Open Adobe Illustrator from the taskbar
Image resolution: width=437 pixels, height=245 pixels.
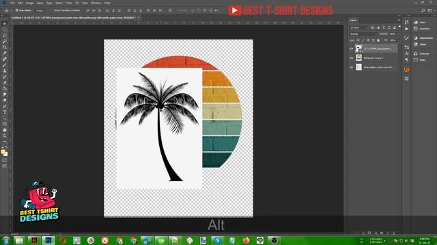pos(34,240)
